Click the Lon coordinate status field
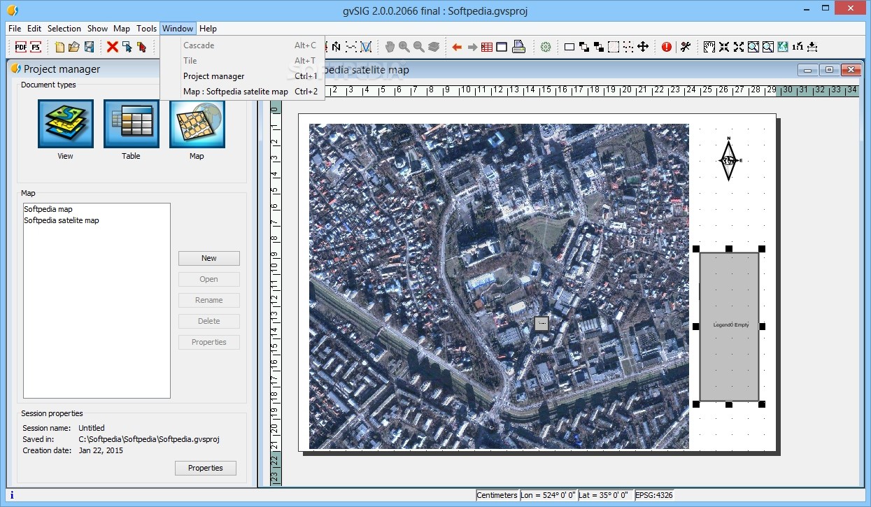This screenshot has height=507, width=871. [548, 495]
